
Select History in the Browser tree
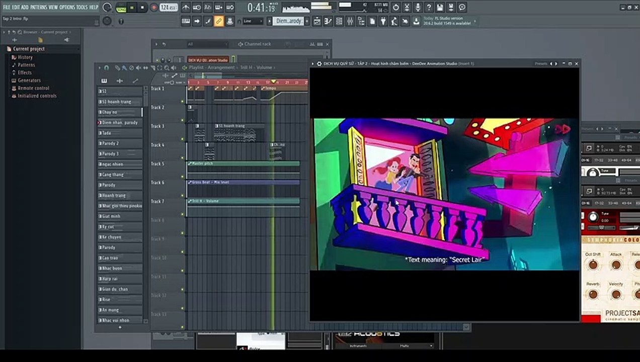tap(25, 57)
